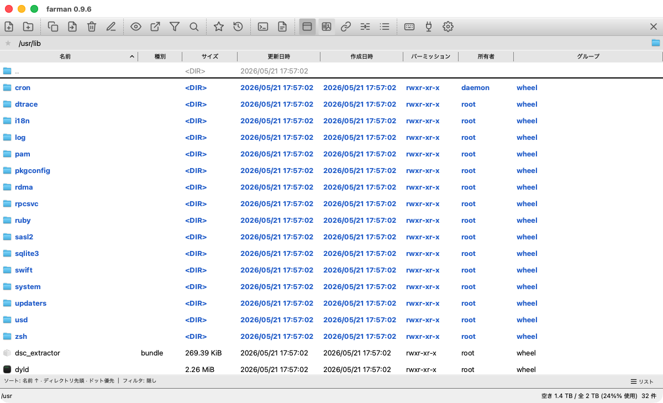The width and height of the screenshot is (663, 403).
Task: Sort by the サイズ column header
Action: coord(210,56)
